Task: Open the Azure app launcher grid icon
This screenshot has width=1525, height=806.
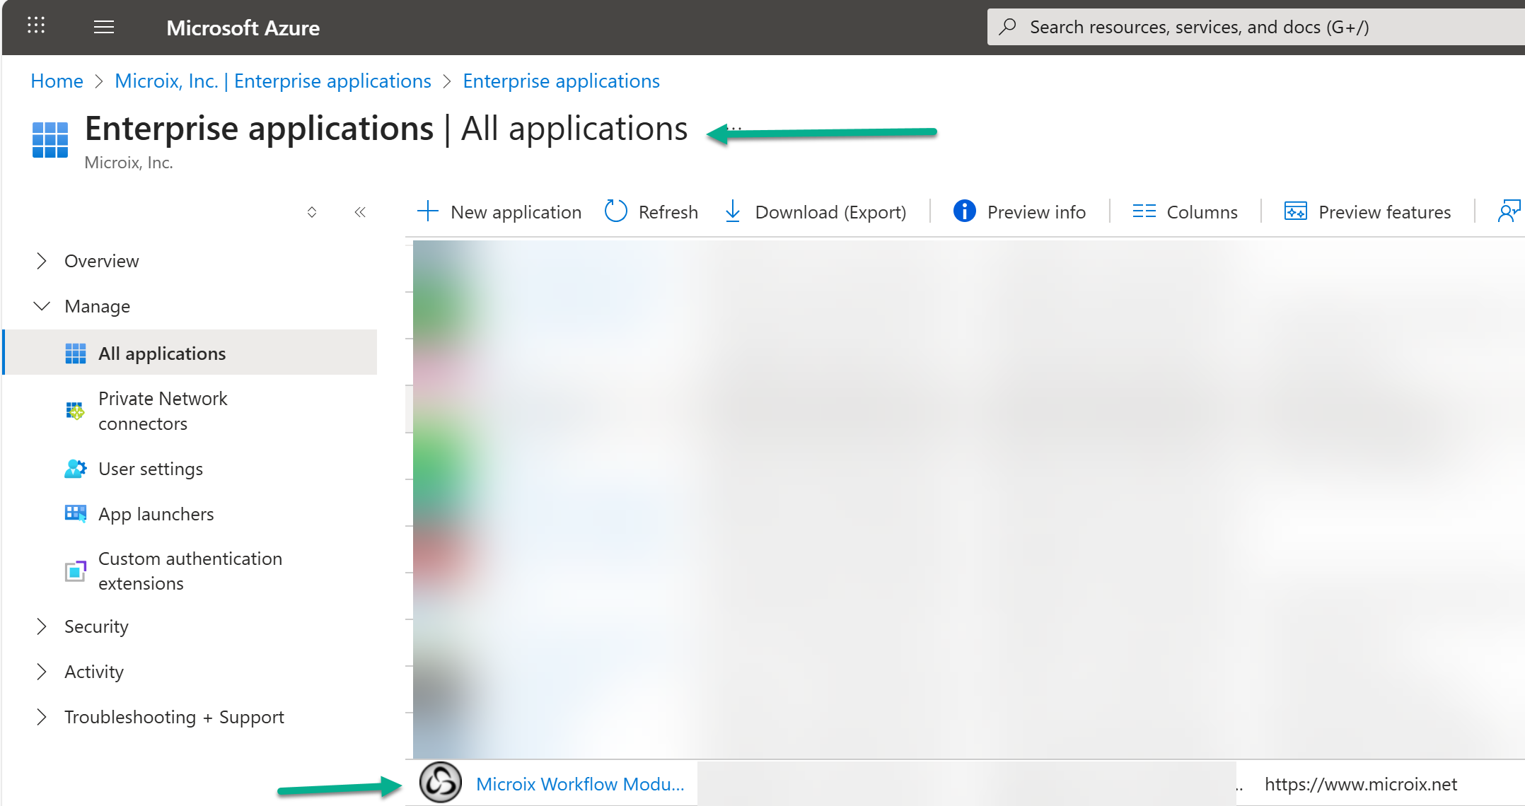Action: click(x=36, y=26)
